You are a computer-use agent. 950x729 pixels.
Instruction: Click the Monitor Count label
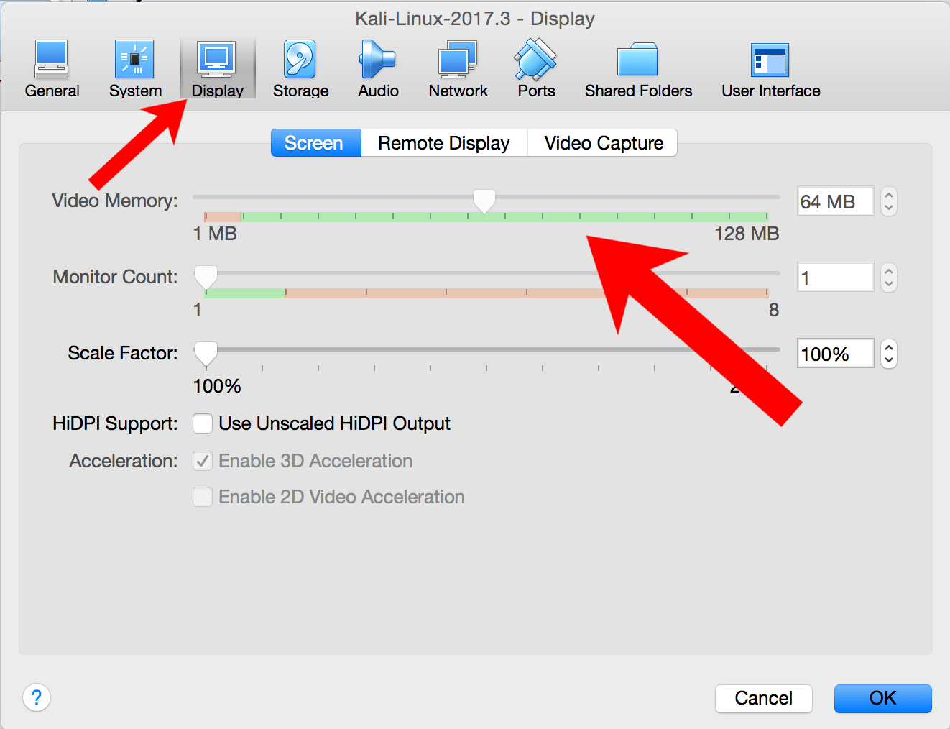115,277
